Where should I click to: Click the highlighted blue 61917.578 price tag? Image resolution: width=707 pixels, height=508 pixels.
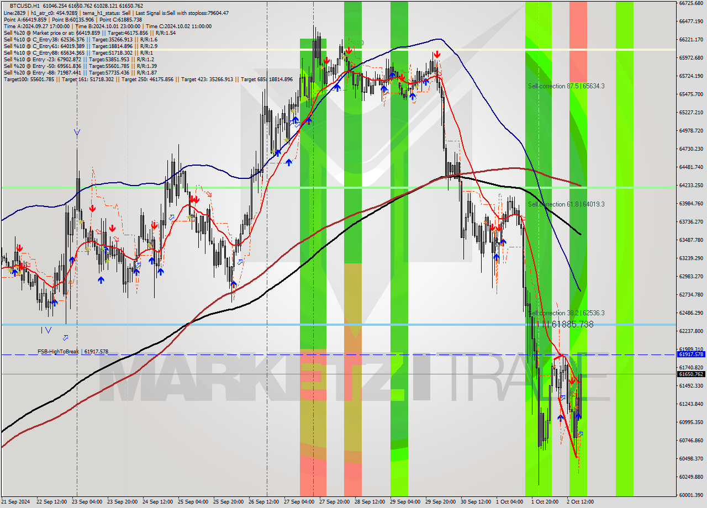pyautogui.click(x=692, y=355)
